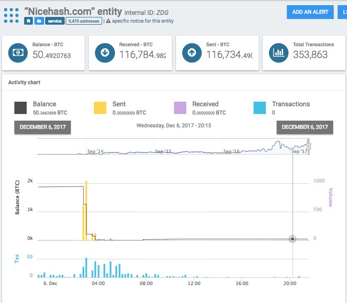Click the warning triangle notice icon

pyautogui.click(x=108, y=21)
